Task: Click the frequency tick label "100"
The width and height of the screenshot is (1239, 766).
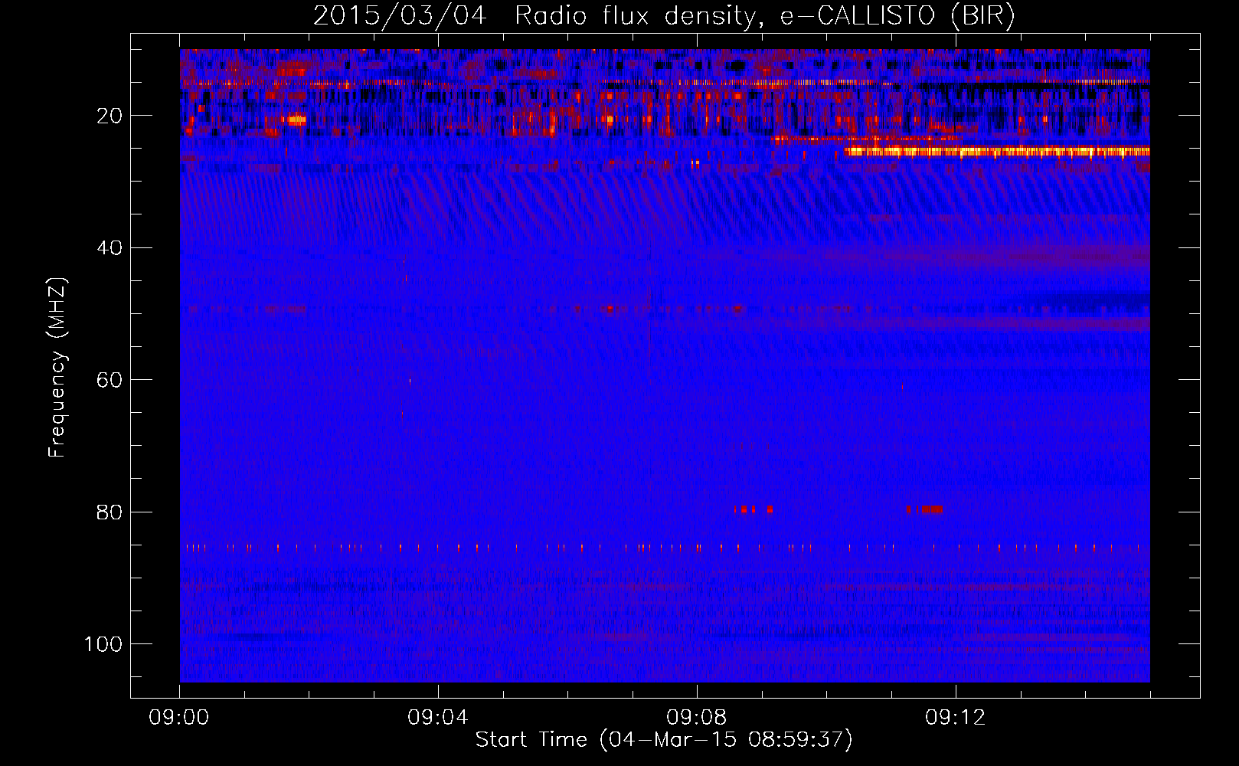Action: coord(103,644)
